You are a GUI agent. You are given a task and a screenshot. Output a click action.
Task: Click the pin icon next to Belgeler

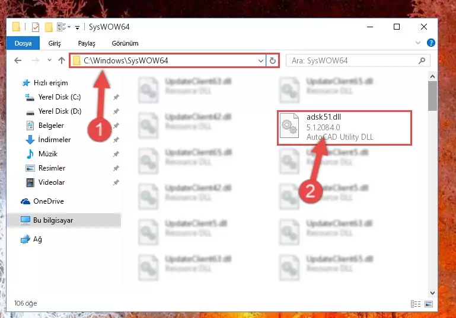(x=116, y=126)
